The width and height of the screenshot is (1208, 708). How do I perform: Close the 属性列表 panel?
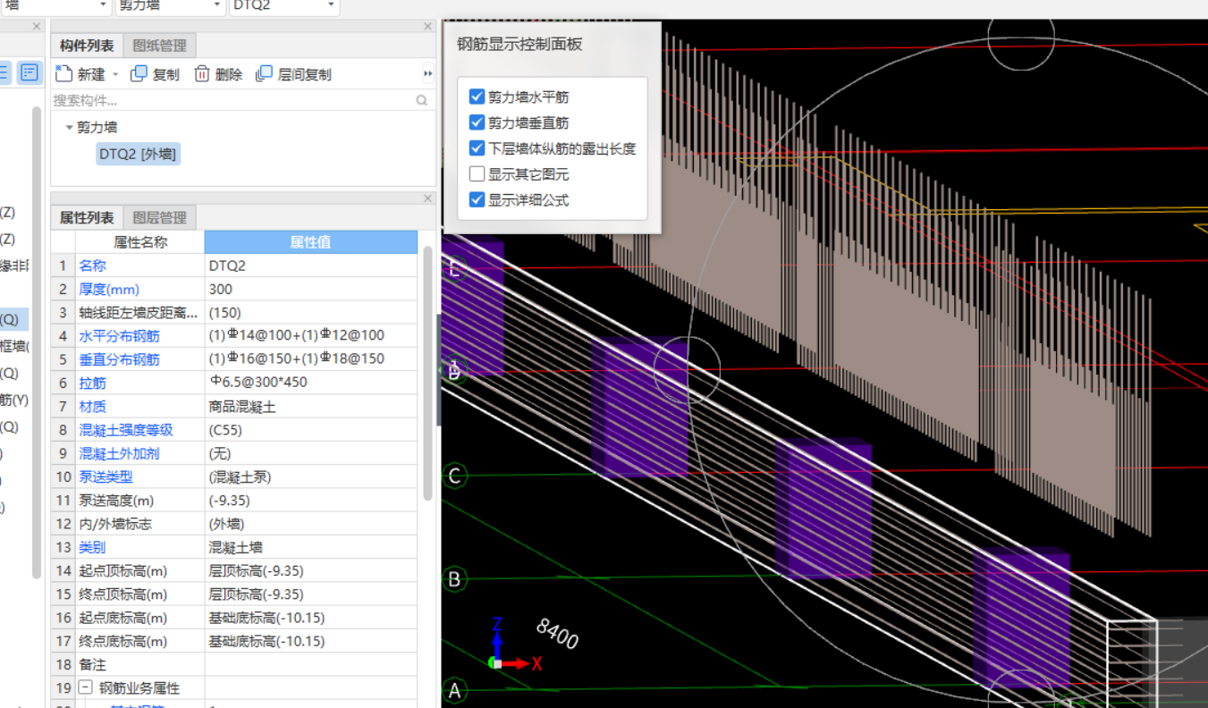(x=427, y=198)
